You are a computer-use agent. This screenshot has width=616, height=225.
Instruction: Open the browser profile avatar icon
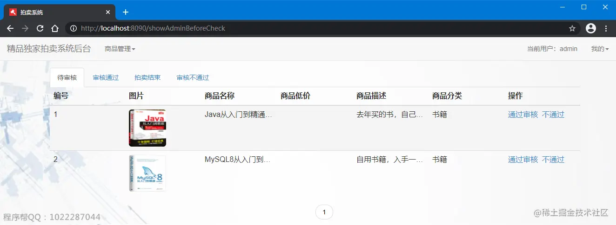[591, 28]
